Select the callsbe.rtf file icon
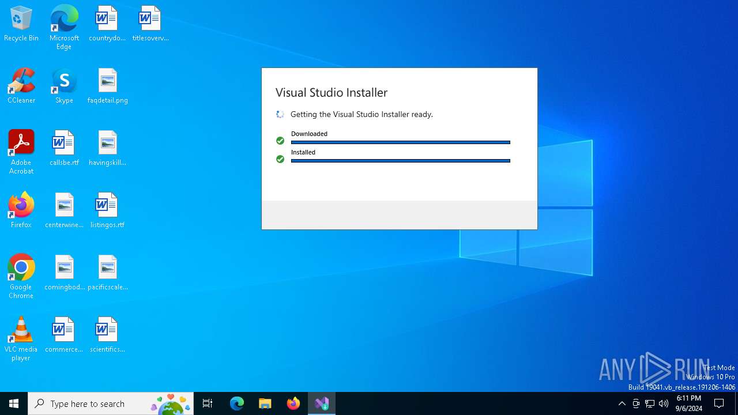 [x=64, y=148]
